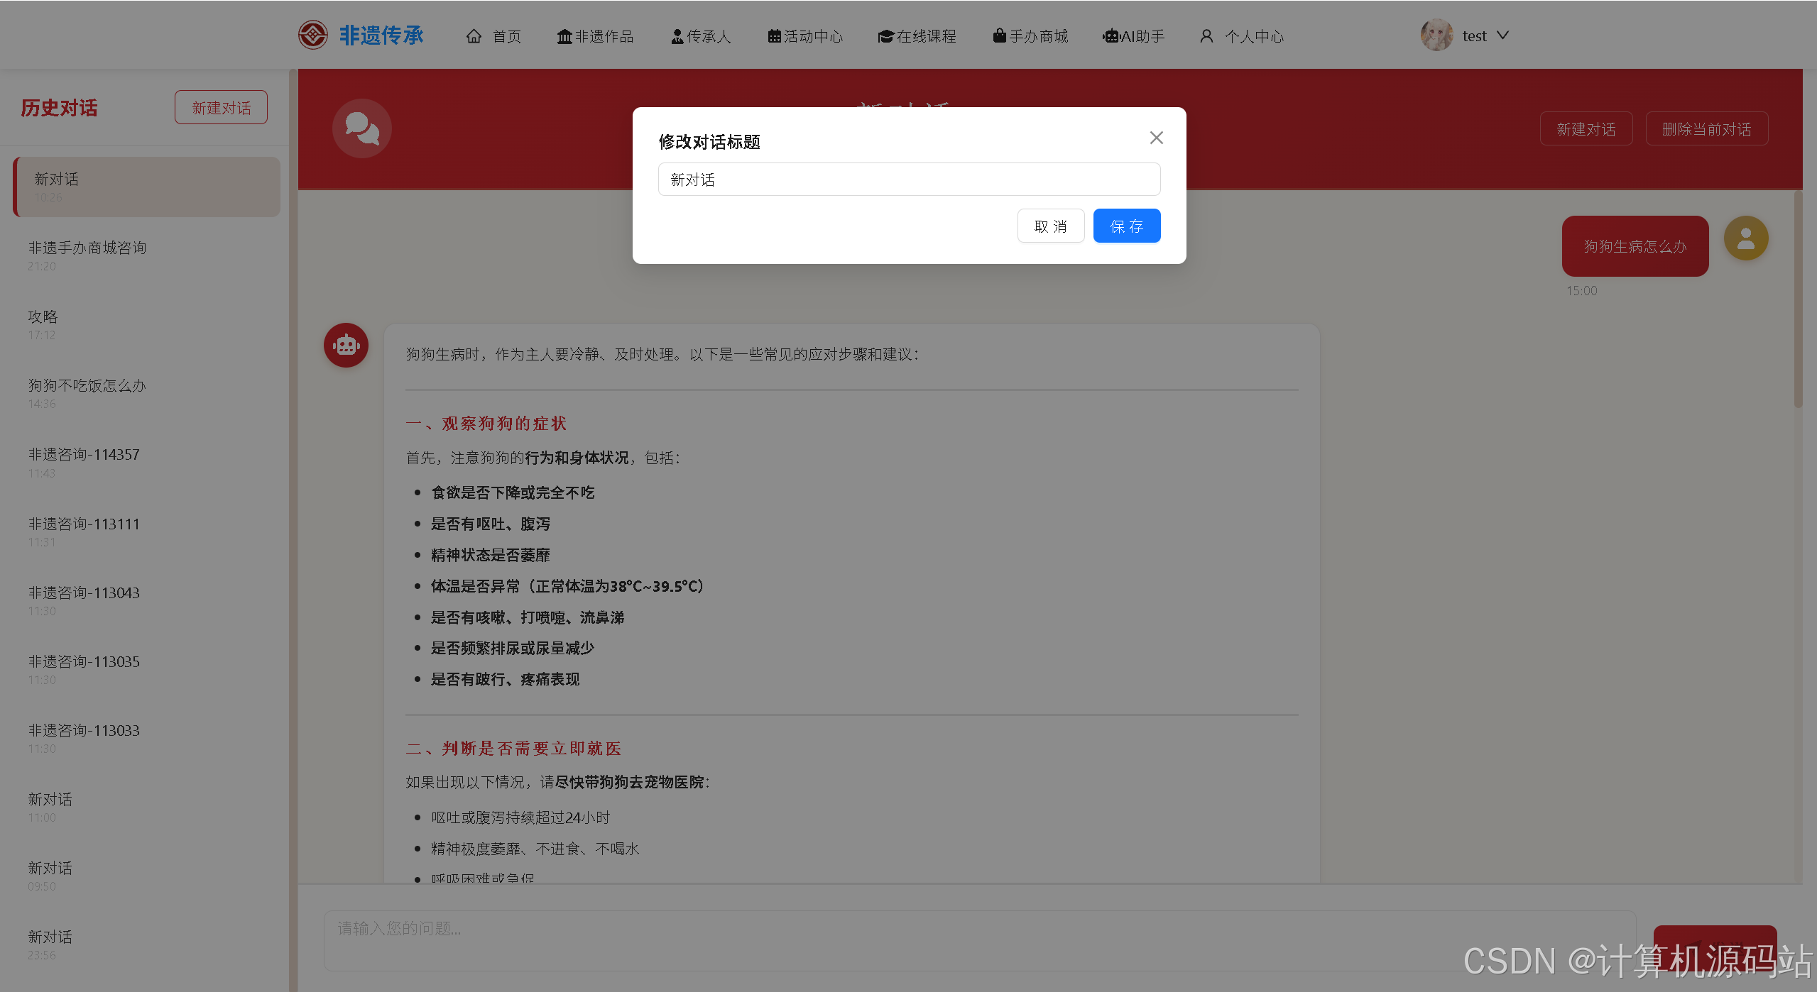Open the 活动中心 menu item
This screenshot has height=992, width=1817.
pyautogui.click(x=805, y=36)
